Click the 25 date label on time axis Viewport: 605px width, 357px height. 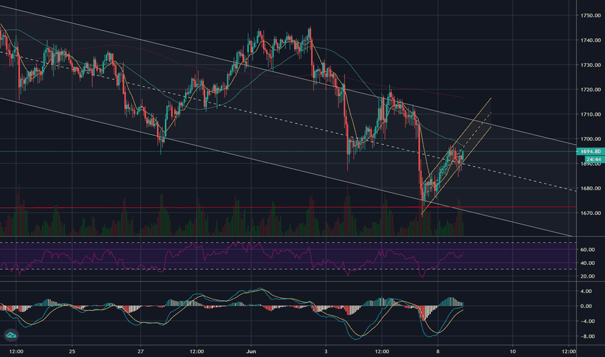pyautogui.click(x=72, y=351)
